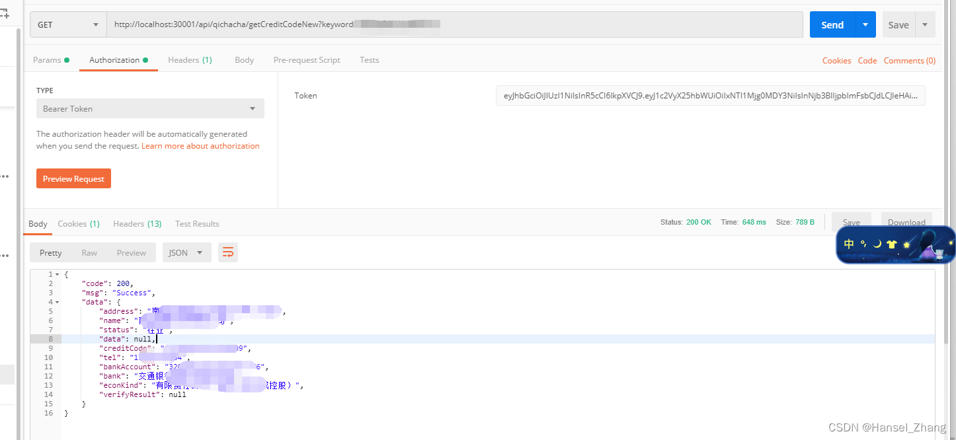Click "Time: 648 ms" text
This screenshot has height=440, width=956.
point(744,222)
